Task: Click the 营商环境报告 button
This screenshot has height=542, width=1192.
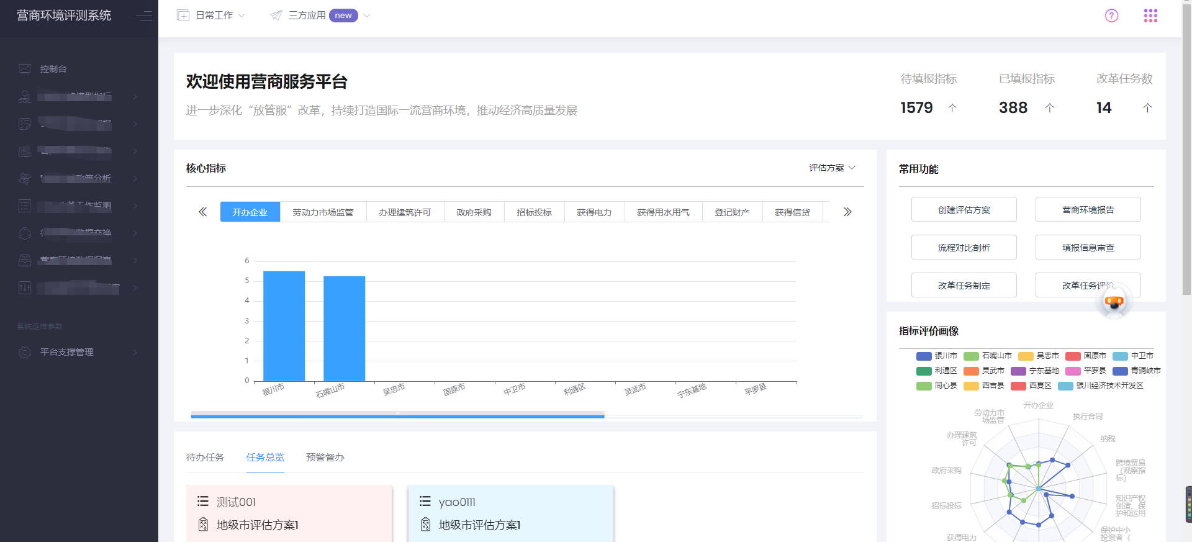Action: click(x=1088, y=209)
